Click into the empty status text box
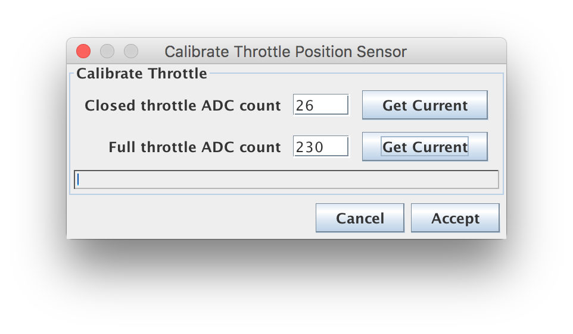The height and width of the screenshot is (334, 573). click(x=286, y=179)
